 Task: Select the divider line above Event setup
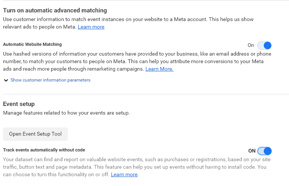(x=146, y=94)
